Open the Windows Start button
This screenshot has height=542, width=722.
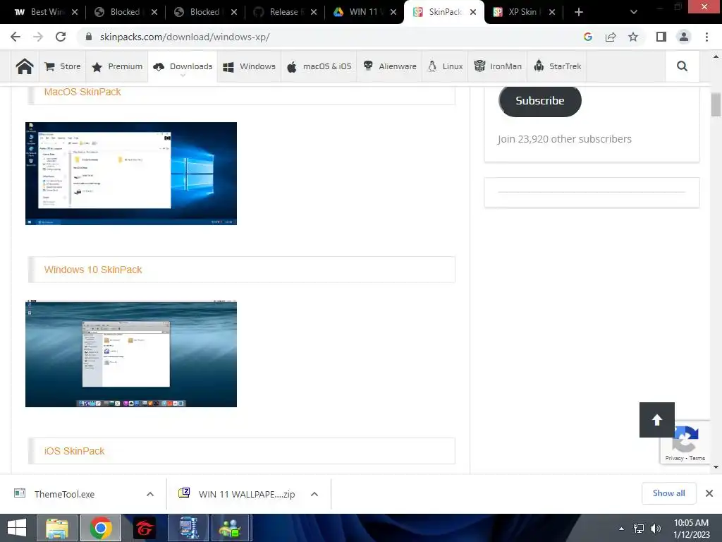pos(17,528)
